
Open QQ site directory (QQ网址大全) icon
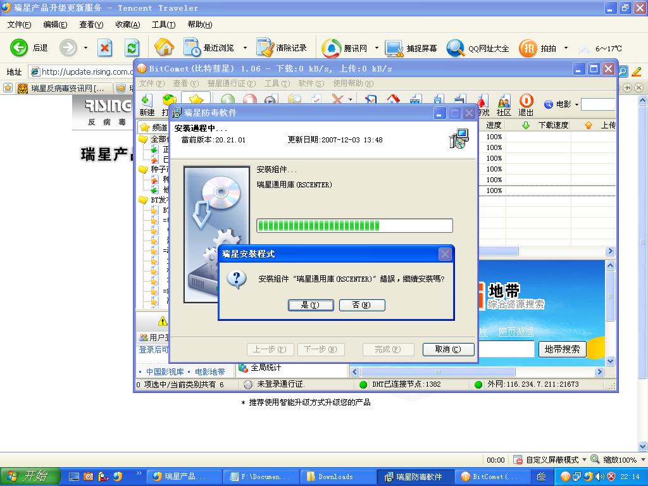[456, 48]
